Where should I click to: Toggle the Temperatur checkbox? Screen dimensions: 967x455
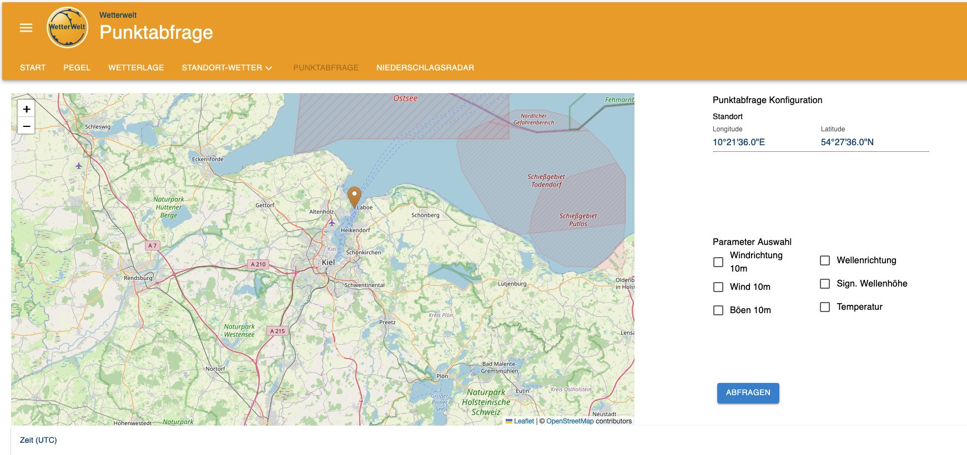point(825,307)
